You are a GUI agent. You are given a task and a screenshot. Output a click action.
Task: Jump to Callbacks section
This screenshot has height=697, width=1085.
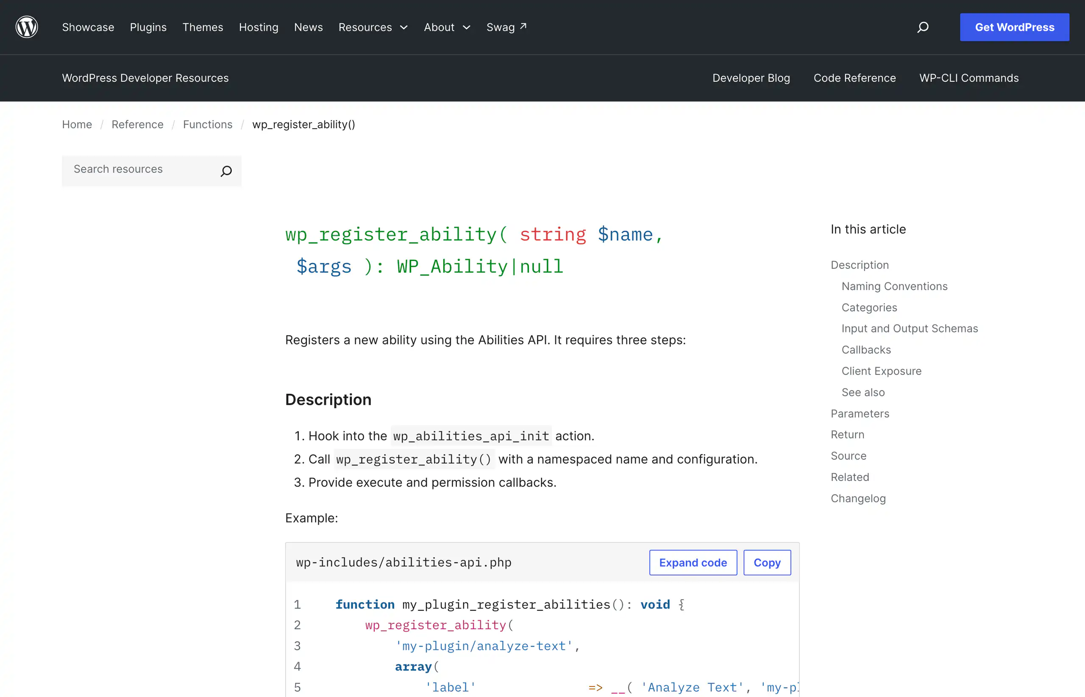[866, 350]
